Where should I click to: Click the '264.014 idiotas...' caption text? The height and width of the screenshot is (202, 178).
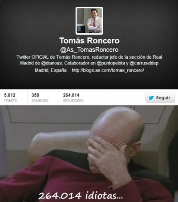81,195
